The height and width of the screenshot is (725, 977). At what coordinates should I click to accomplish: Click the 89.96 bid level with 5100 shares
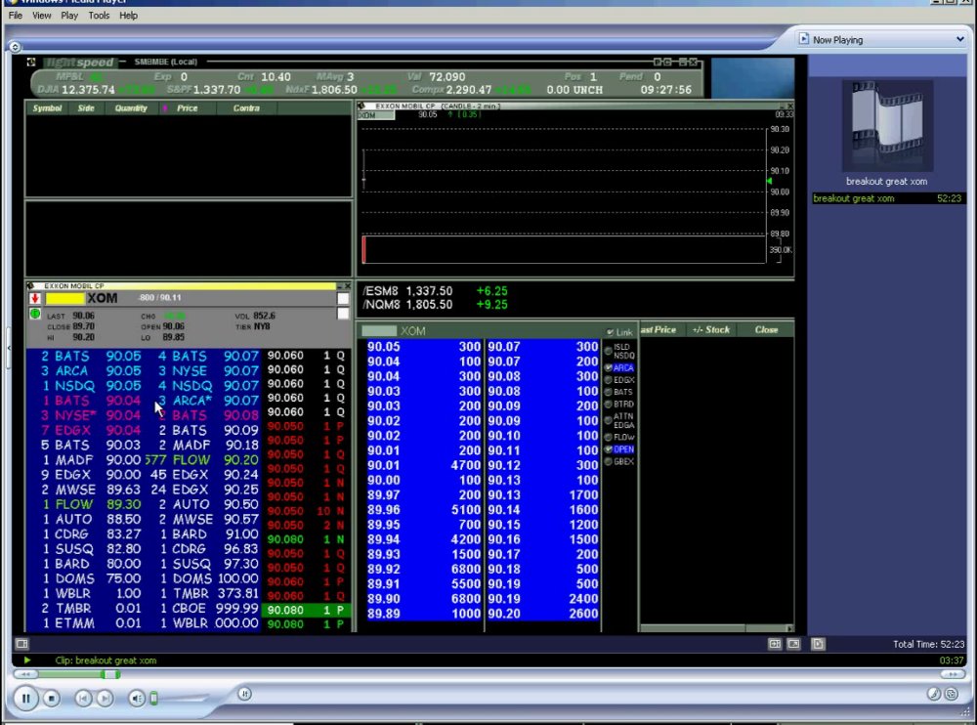[424, 510]
